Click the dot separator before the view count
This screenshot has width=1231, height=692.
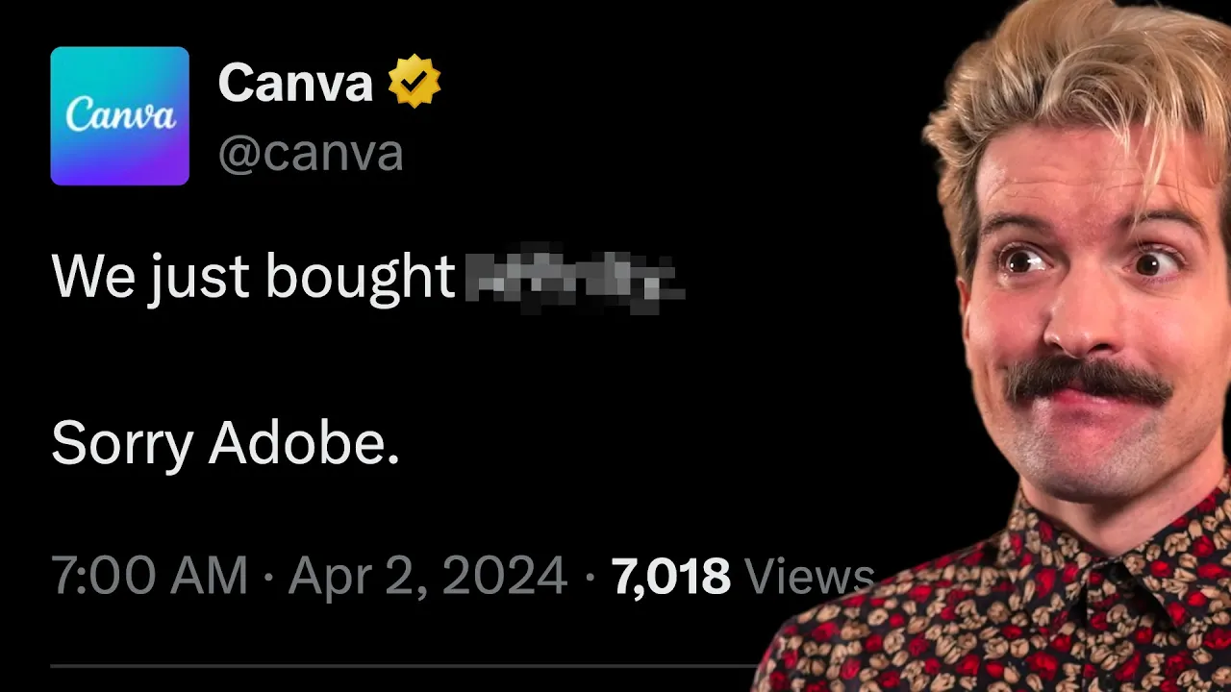tap(590, 577)
